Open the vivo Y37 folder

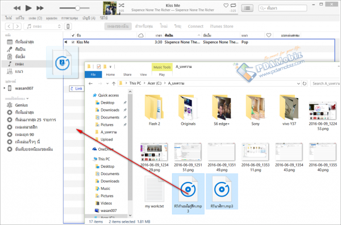click(289, 111)
